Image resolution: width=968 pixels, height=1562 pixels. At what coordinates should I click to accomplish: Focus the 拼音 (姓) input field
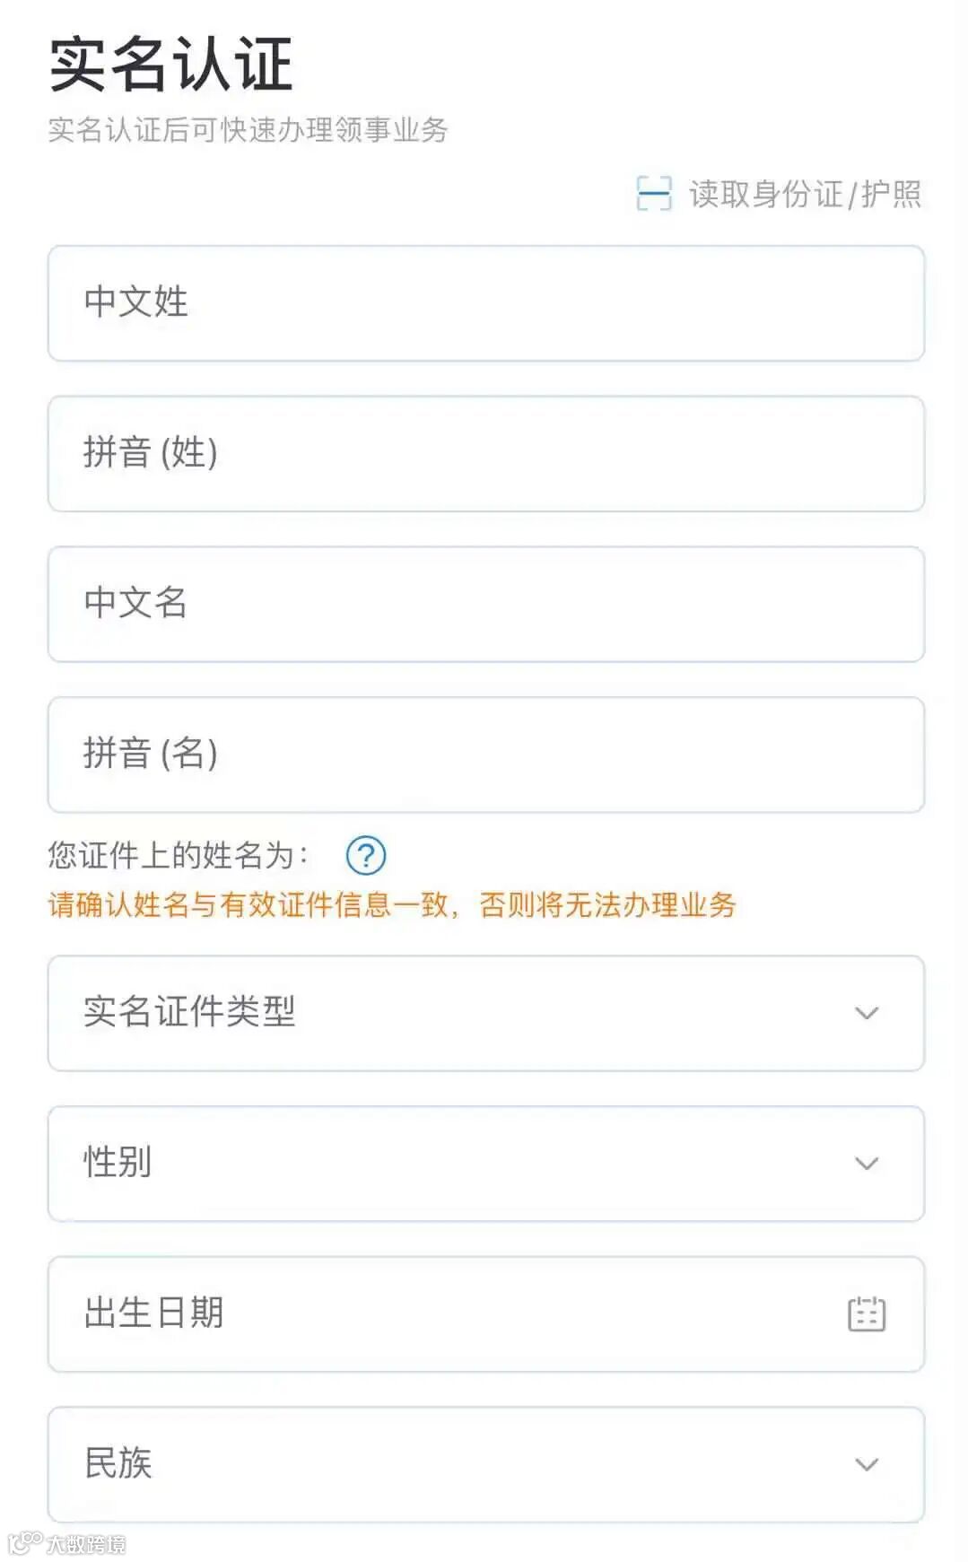click(x=486, y=454)
